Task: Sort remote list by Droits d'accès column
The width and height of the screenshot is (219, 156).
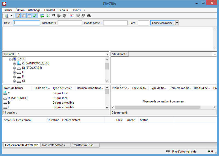Action: point(202,88)
